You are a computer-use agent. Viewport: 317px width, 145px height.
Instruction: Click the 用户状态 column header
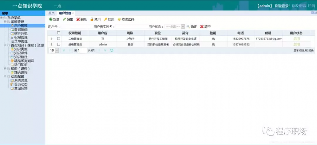coord(296,33)
